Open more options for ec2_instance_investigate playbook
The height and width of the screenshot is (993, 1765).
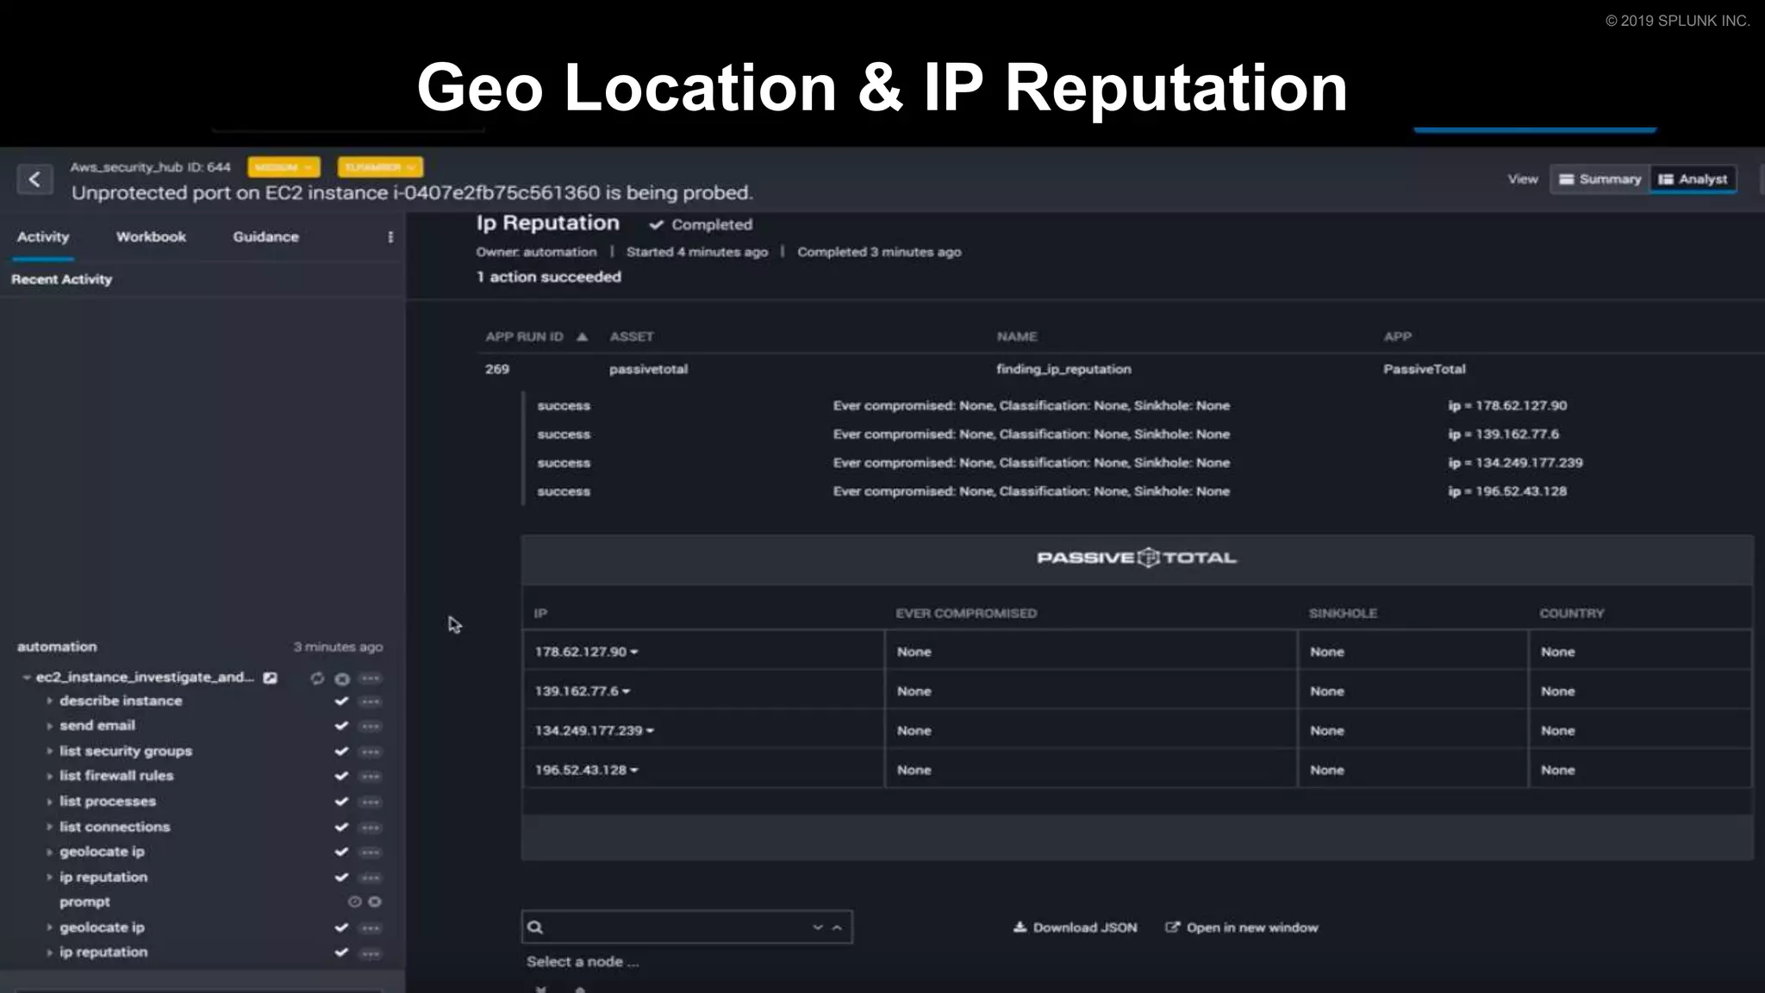(x=371, y=678)
